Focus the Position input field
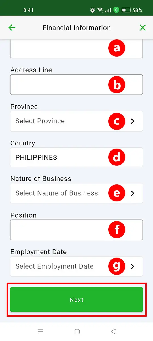Screen dimensions: 153x341 [76, 230]
